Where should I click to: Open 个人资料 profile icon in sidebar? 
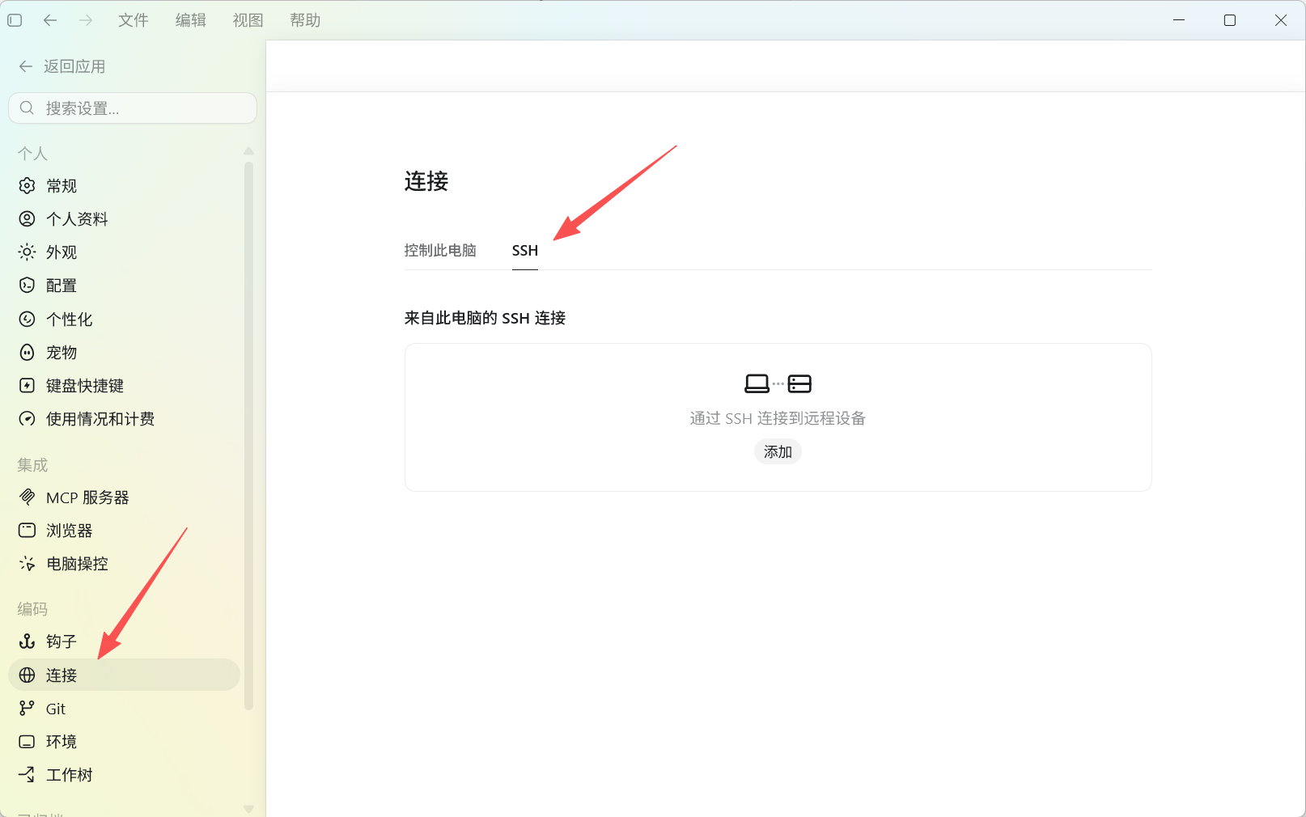(x=27, y=219)
